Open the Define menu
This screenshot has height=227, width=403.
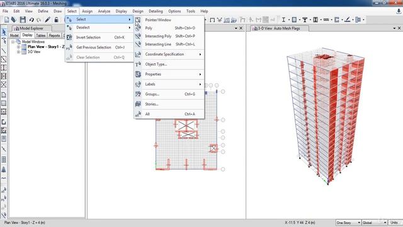(x=43, y=11)
